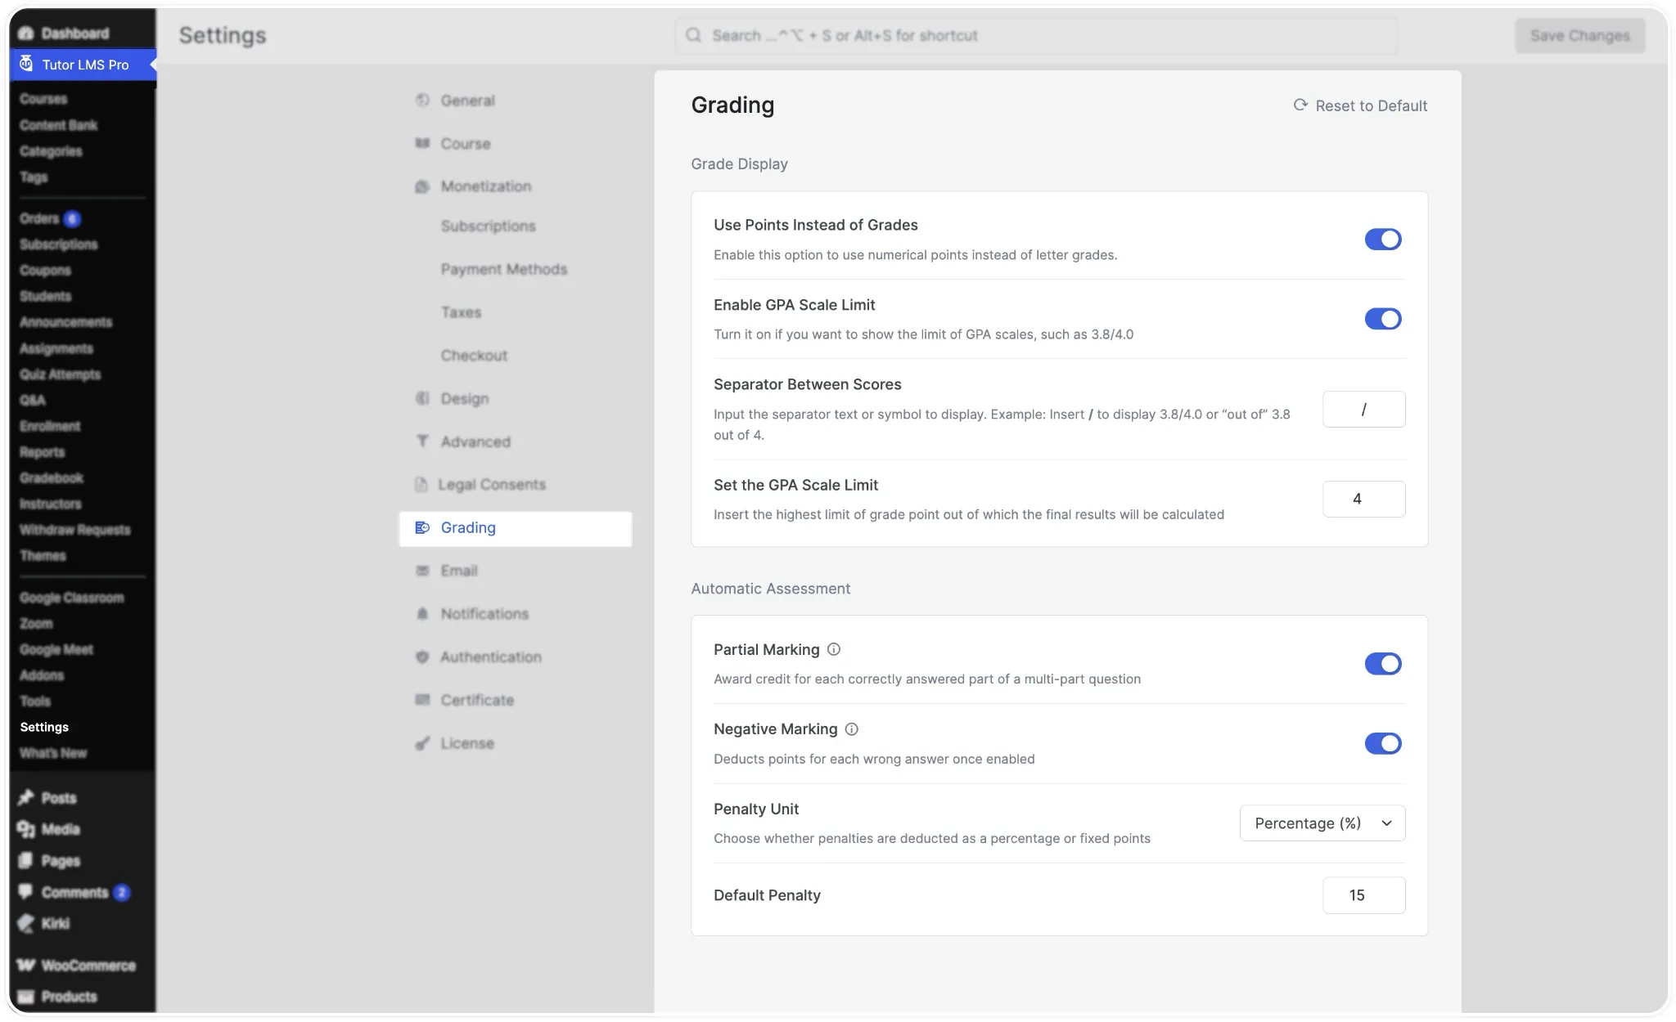Click the General settings icon
This screenshot has height=1022, width=1676.
[422, 100]
